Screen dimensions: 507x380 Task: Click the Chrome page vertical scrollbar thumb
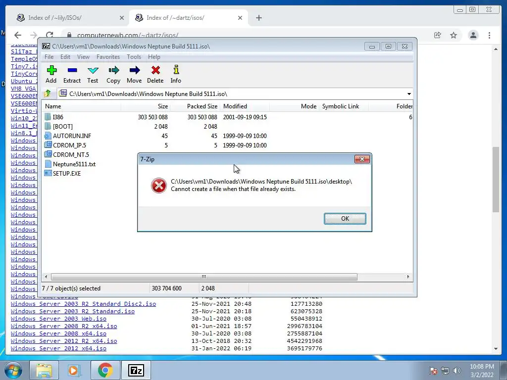496,180
